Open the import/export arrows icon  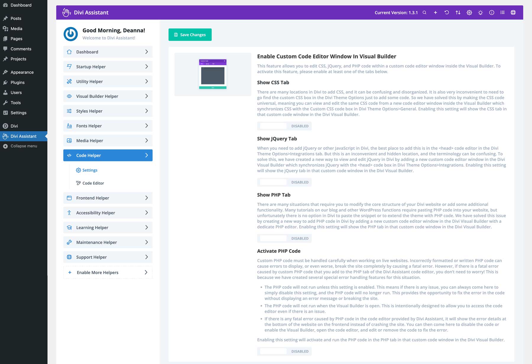458,12
